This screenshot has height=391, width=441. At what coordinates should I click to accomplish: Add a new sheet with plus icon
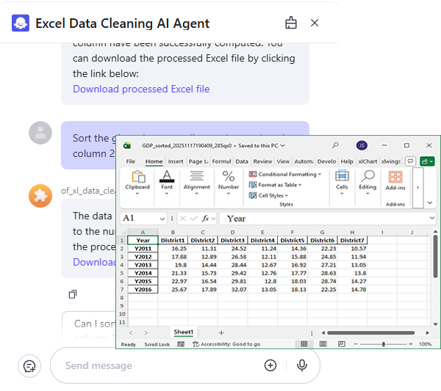point(221,332)
